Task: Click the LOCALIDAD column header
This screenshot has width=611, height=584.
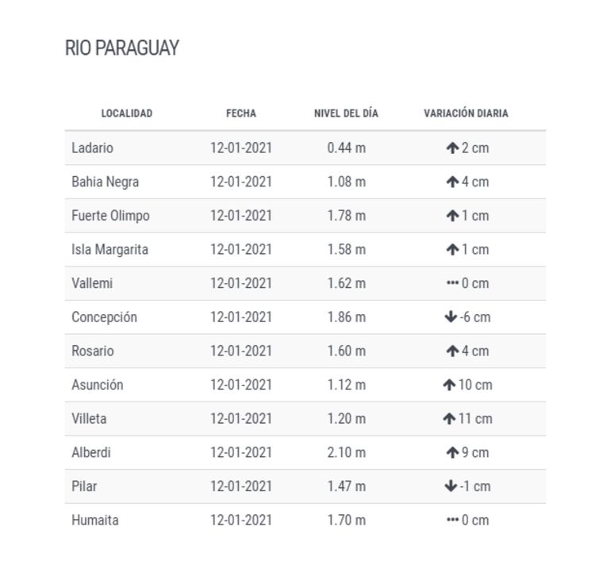Action: pyautogui.click(x=127, y=113)
